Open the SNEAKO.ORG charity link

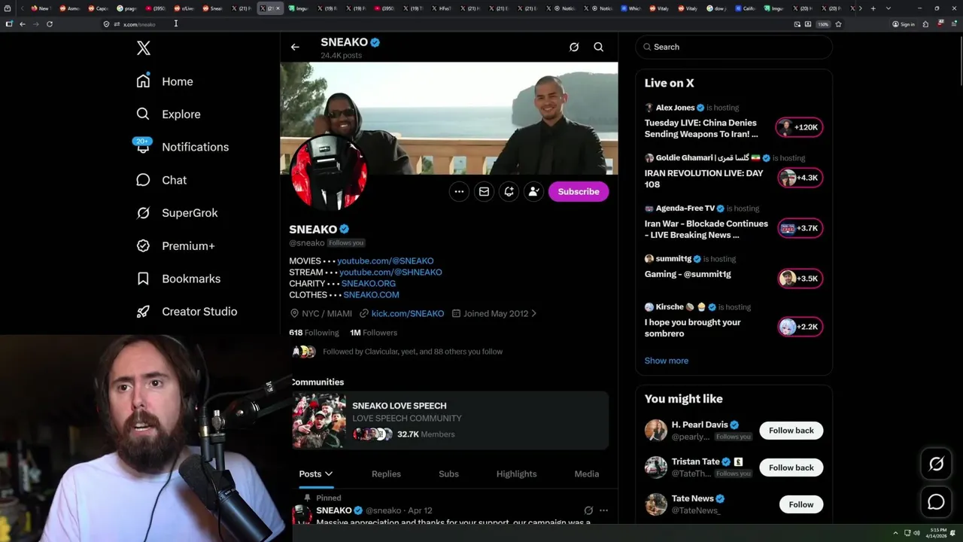(x=369, y=283)
